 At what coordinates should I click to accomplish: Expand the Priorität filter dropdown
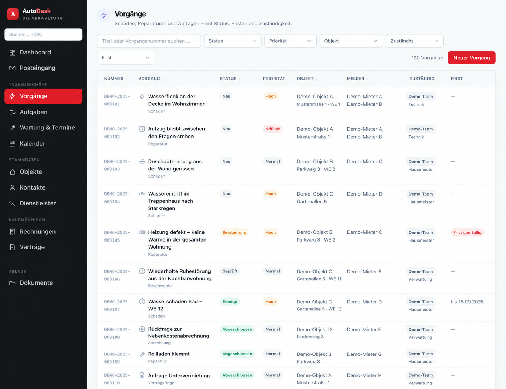[x=290, y=41]
